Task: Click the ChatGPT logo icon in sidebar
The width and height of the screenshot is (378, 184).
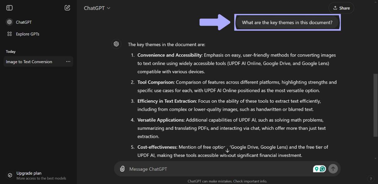Action: click(10, 22)
